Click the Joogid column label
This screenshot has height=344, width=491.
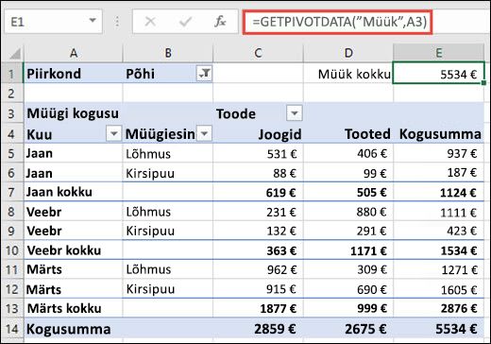click(258, 134)
